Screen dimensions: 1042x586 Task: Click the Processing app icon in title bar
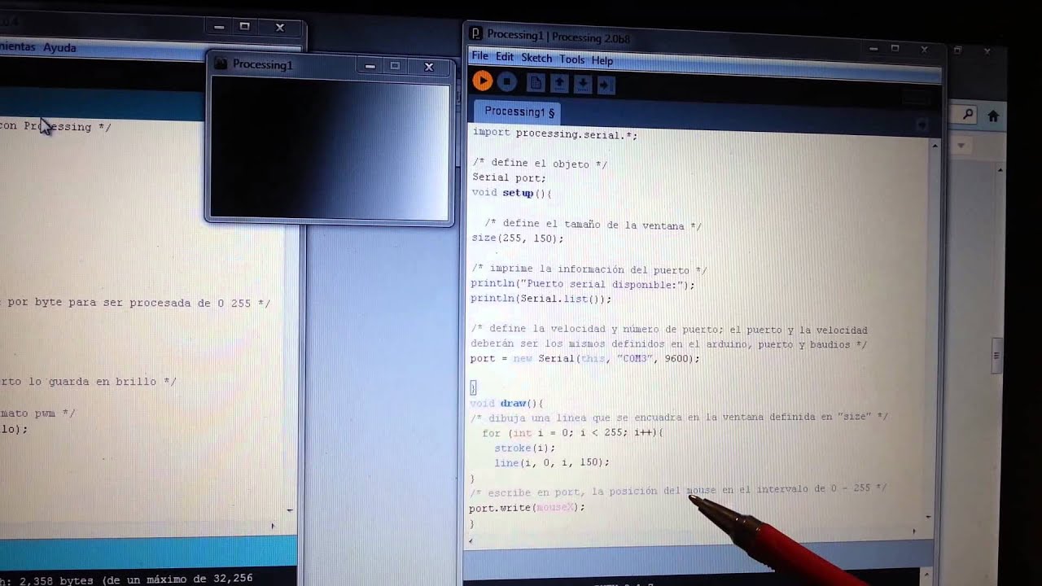(x=477, y=34)
